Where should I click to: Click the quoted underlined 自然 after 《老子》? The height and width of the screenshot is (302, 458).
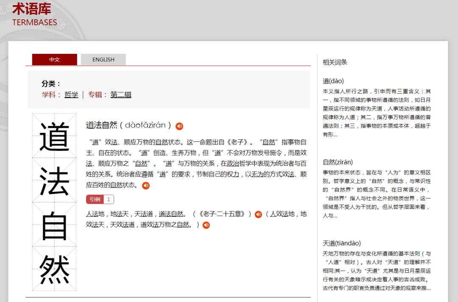269,142
